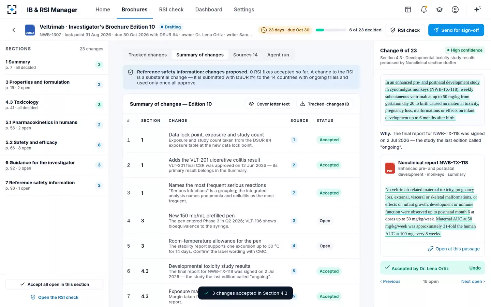Open the Agent run tab
This screenshot has height=307, width=491.
[278, 55]
